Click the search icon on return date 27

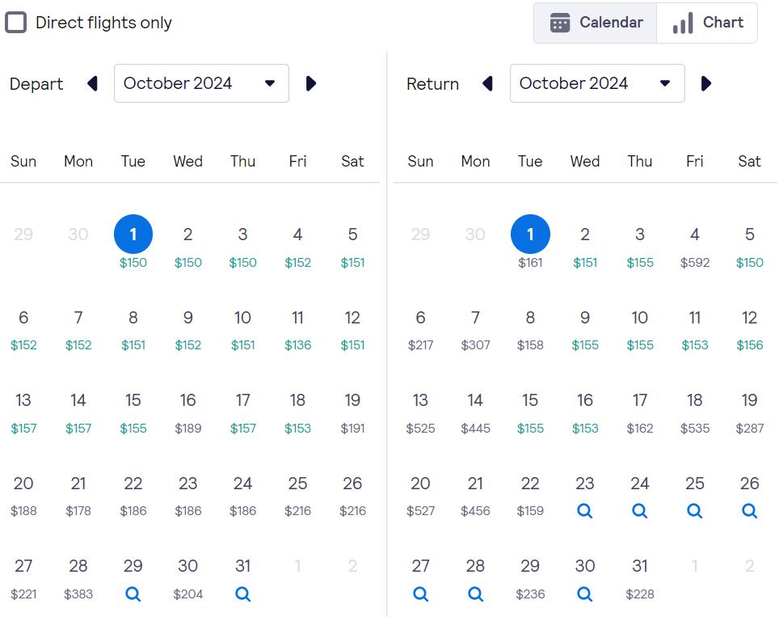420,594
